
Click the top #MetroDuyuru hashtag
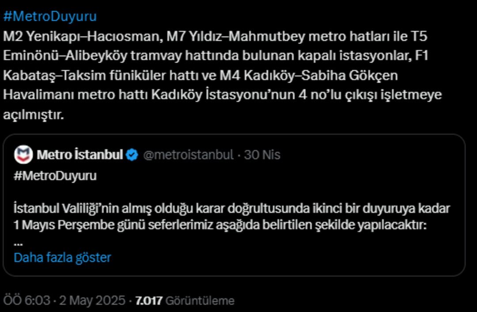pyautogui.click(x=49, y=17)
